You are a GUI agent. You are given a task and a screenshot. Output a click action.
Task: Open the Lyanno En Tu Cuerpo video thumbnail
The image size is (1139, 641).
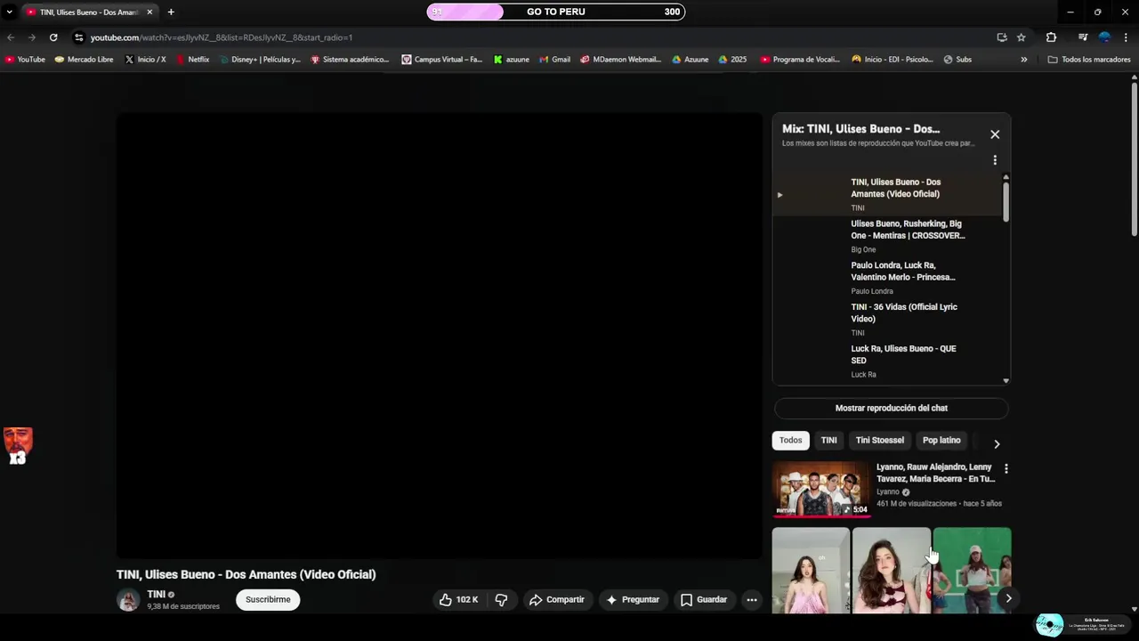[x=820, y=489]
